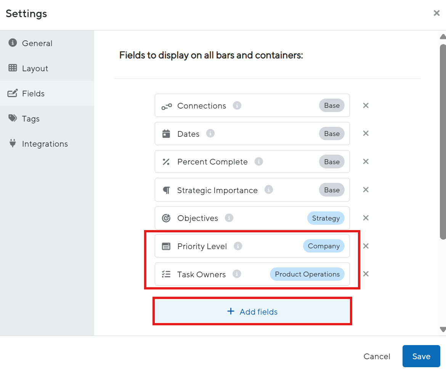Remove the Percent Complete field
Image resolution: width=446 pixels, height=371 pixels.
(x=366, y=162)
